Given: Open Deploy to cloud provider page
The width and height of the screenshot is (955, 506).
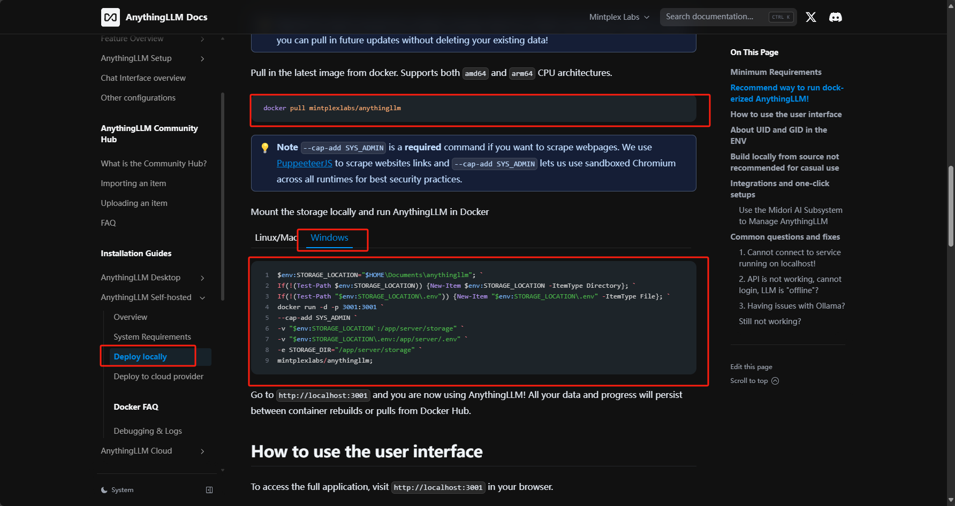Looking at the screenshot, I should point(158,377).
